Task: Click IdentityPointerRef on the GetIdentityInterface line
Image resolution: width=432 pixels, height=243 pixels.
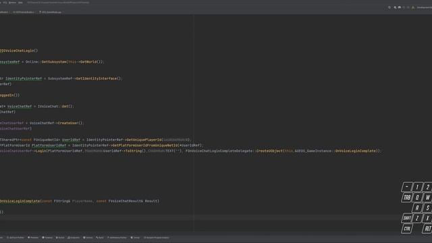Action: point(24,78)
